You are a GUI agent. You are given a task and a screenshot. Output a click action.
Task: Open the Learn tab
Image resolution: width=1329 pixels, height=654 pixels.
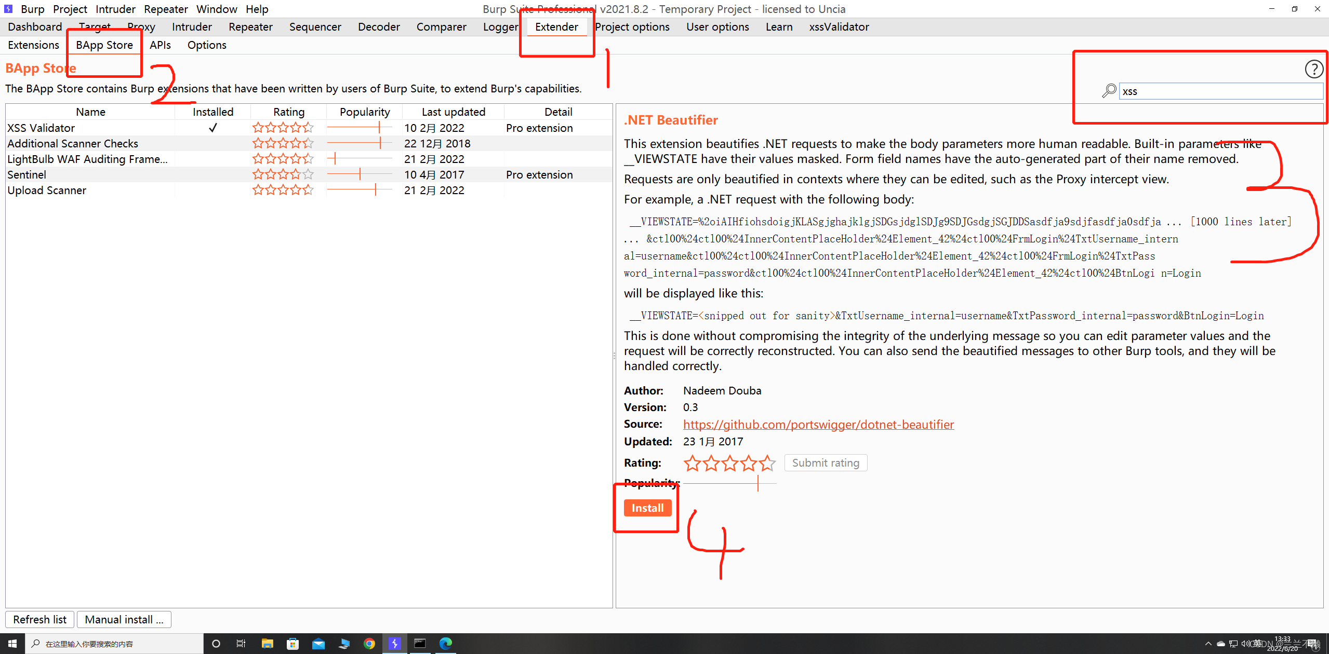779,26
